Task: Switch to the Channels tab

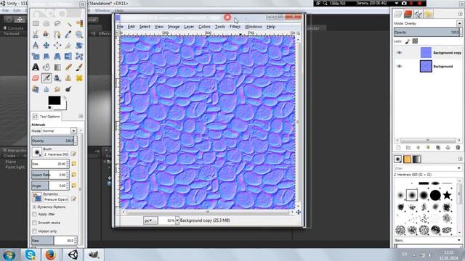Action: pyautogui.click(x=408, y=14)
